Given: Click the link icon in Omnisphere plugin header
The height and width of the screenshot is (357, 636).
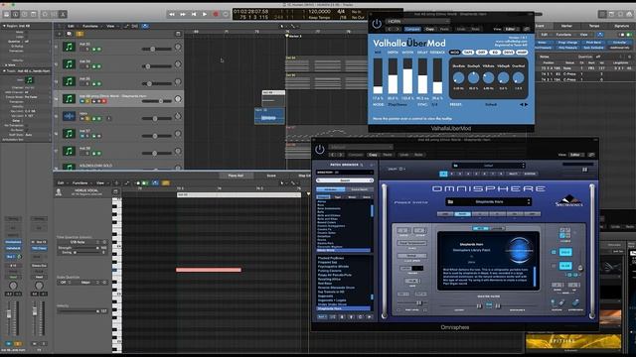Looking at the screenshot, I should (591, 155).
